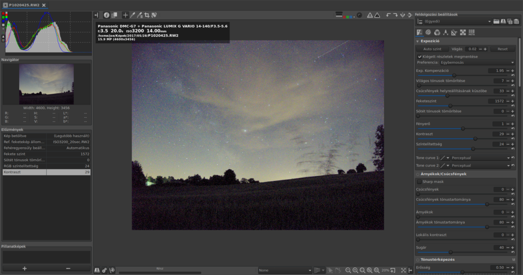Open the Preferencia Egybemosás dropdown
Image resolution: width=523 pixels, height=275 pixels.
(x=477, y=62)
